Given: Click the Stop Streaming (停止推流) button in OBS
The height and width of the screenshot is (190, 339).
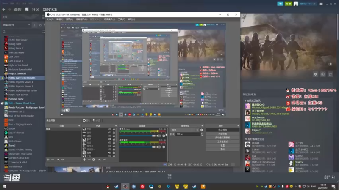Looking at the screenshot, I should coord(222,130).
